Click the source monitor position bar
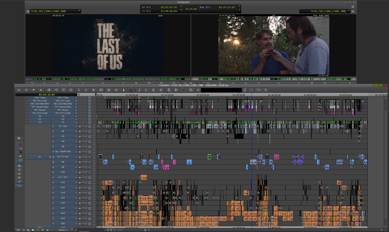This screenshot has width=389, height=232. click(108, 79)
